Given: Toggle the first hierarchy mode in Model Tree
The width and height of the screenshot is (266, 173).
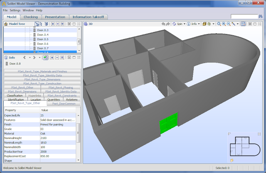Looking at the screenshot, I should tap(37, 24).
